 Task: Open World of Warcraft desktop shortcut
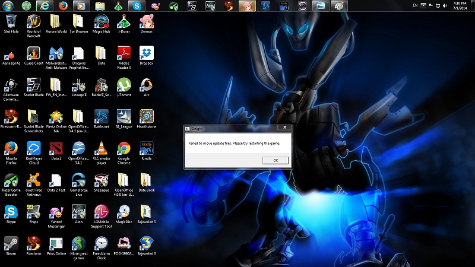coord(34,26)
